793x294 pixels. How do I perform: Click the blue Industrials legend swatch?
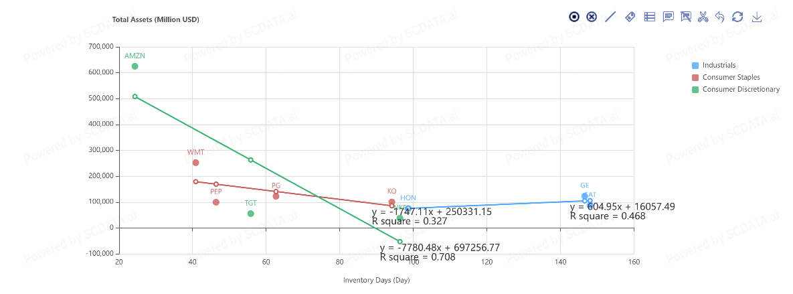tap(695, 65)
